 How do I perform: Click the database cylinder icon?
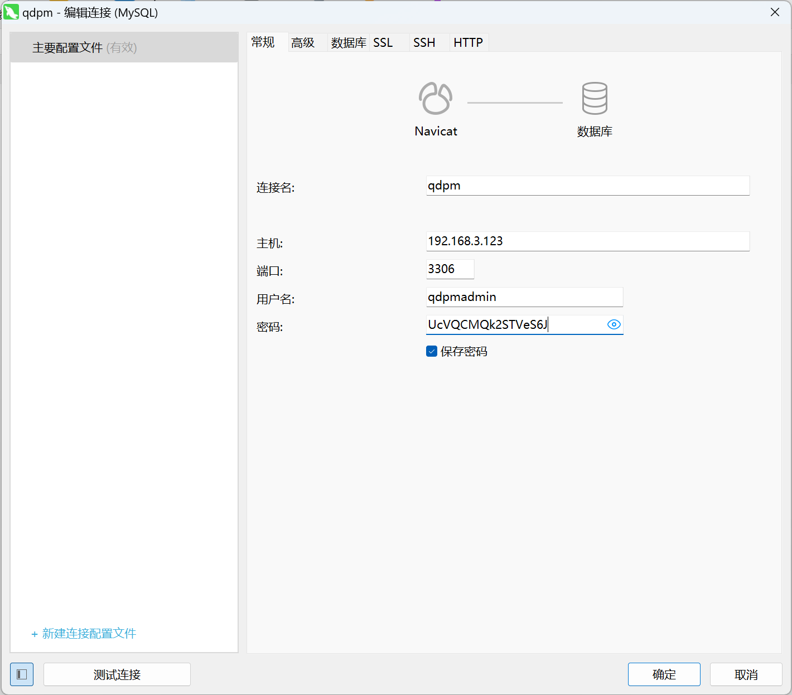click(x=595, y=98)
